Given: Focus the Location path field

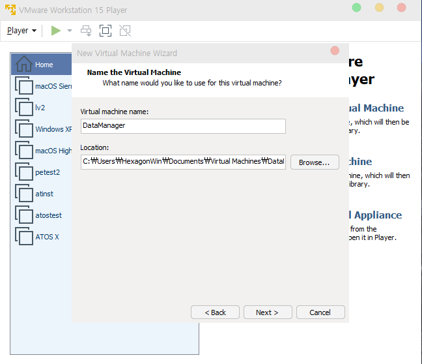Looking at the screenshot, I should [183, 162].
